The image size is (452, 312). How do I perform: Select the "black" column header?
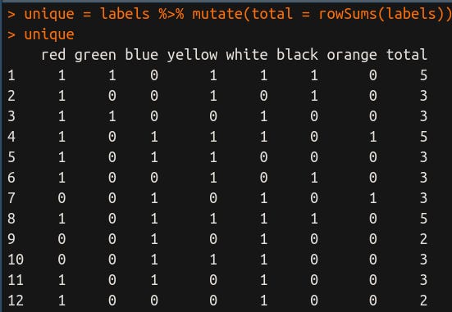point(297,54)
